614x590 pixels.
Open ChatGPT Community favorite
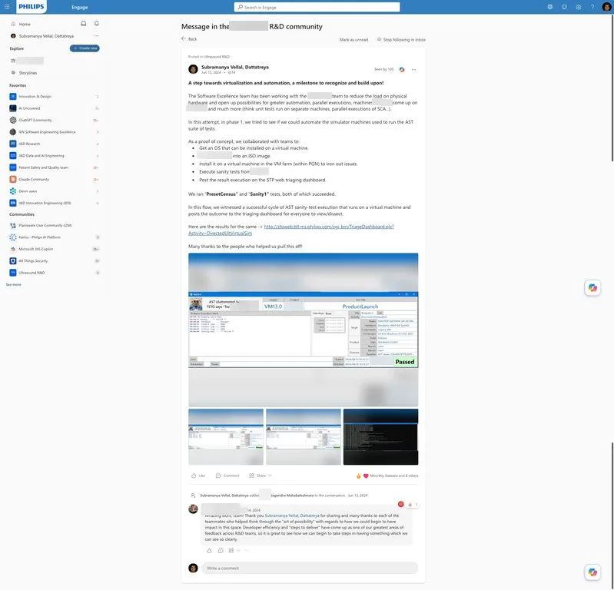(x=54, y=120)
